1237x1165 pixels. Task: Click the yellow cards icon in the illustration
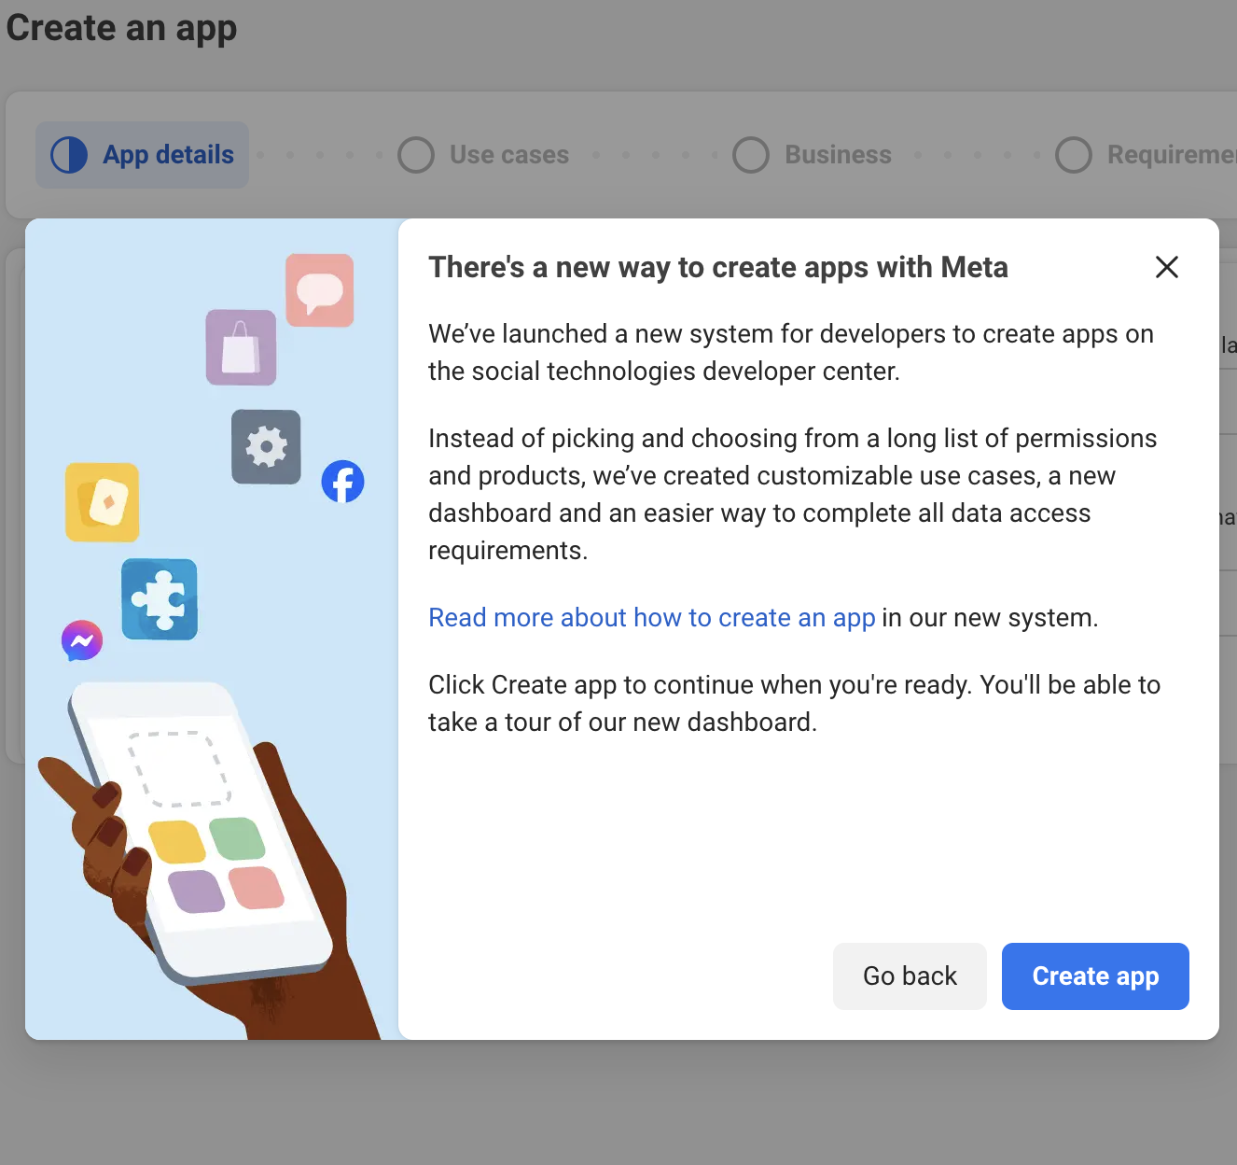point(103,502)
